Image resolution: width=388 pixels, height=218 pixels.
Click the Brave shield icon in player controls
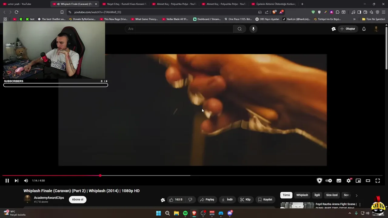(x=319, y=181)
